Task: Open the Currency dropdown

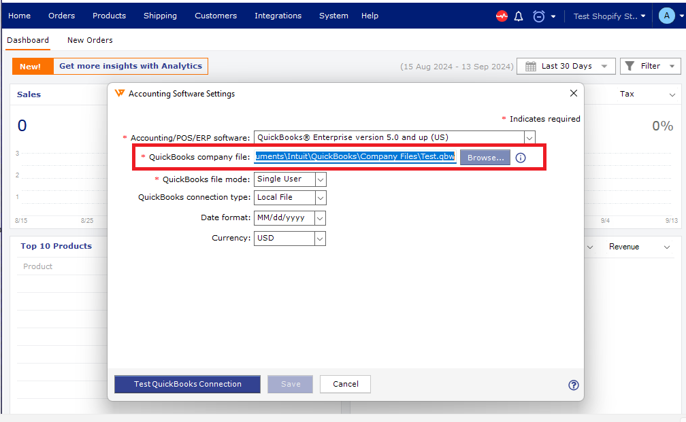Action: [290, 238]
